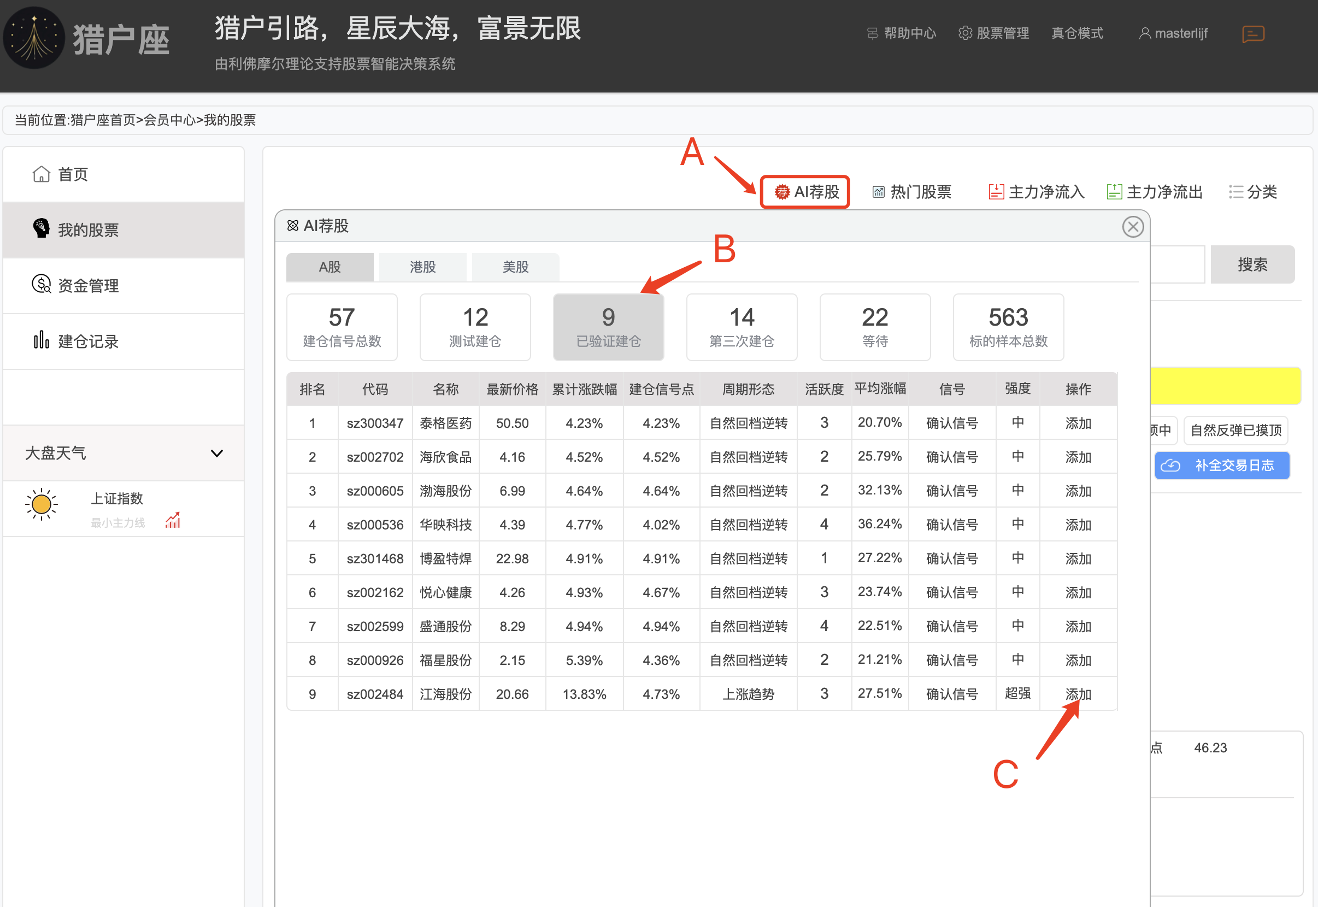This screenshot has width=1318, height=907.
Task: Open the masterlijf user profile
Action: click(1173, 33)
